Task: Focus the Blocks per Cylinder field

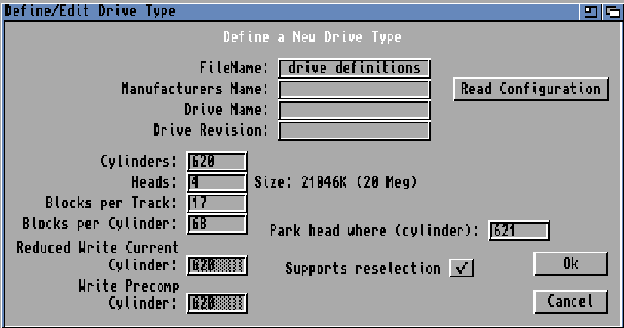Action: [x=216, y=223]
